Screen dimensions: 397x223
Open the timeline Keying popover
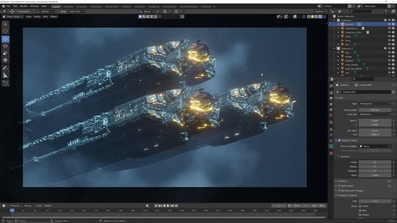(x=29, y=206)
